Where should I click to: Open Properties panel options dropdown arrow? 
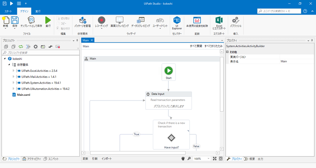pos(308,41)
